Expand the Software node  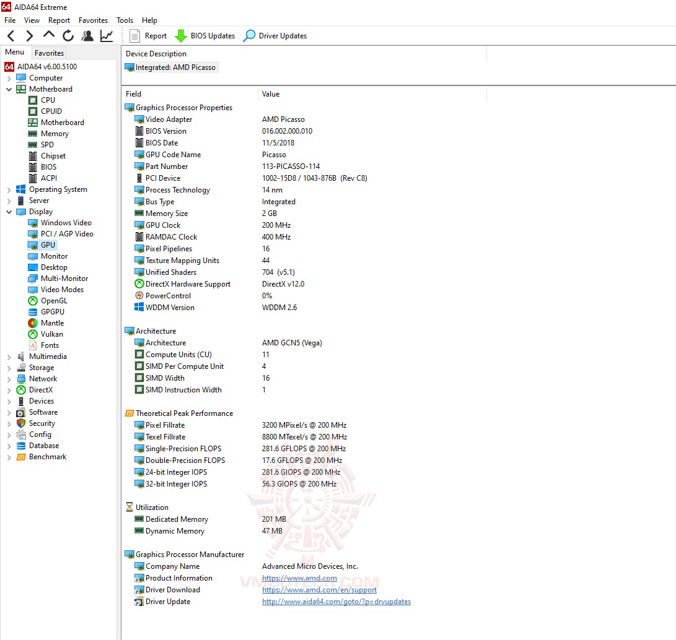(x=9, y=413)
